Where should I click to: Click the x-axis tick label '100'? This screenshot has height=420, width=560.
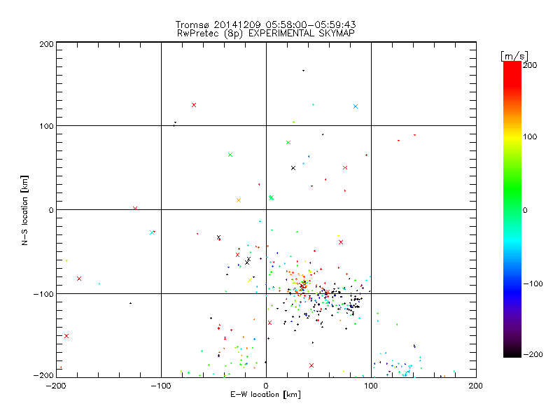point(371,386)
